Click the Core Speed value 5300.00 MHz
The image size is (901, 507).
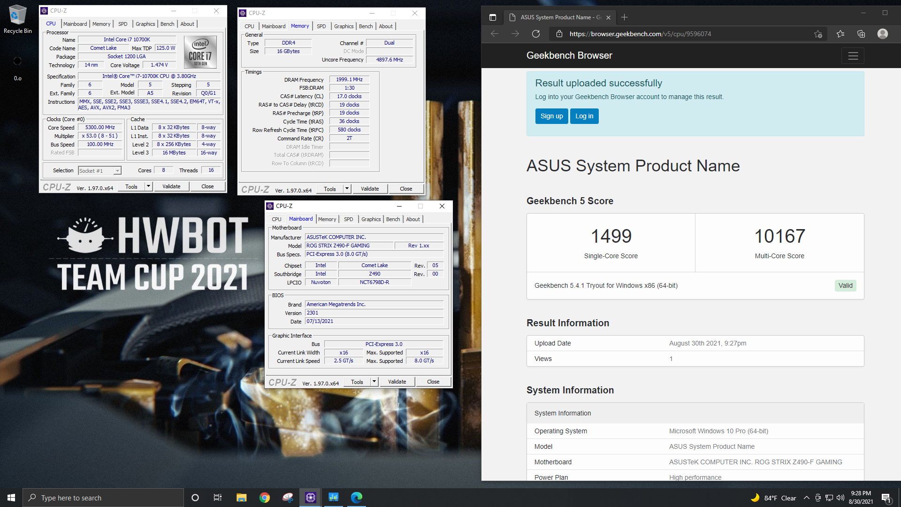pos(100,127)
